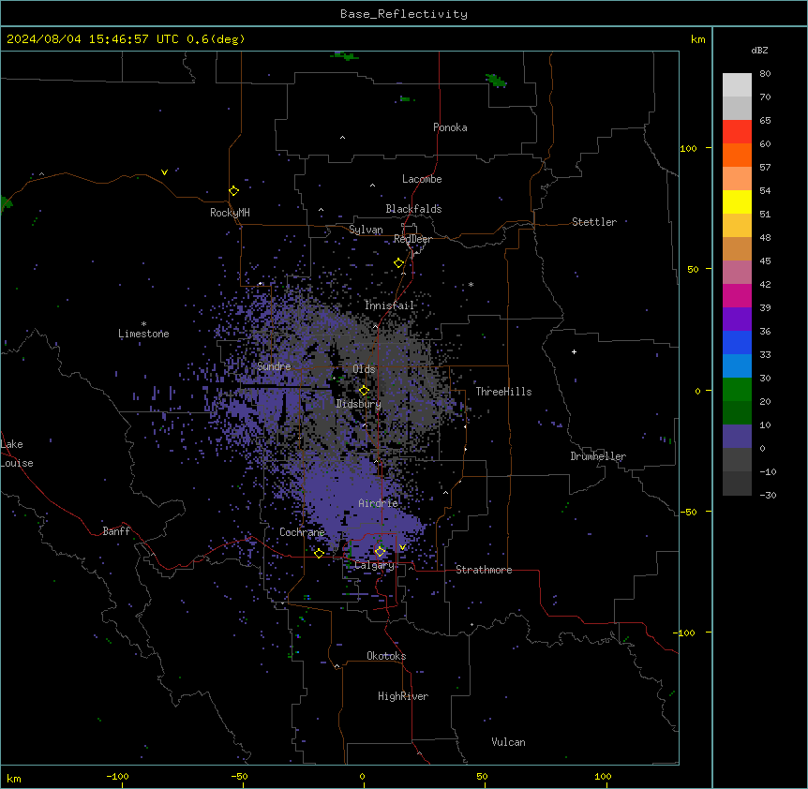Click the Olds town label
This screenshot has width=808, height=789.
(364, 369)
